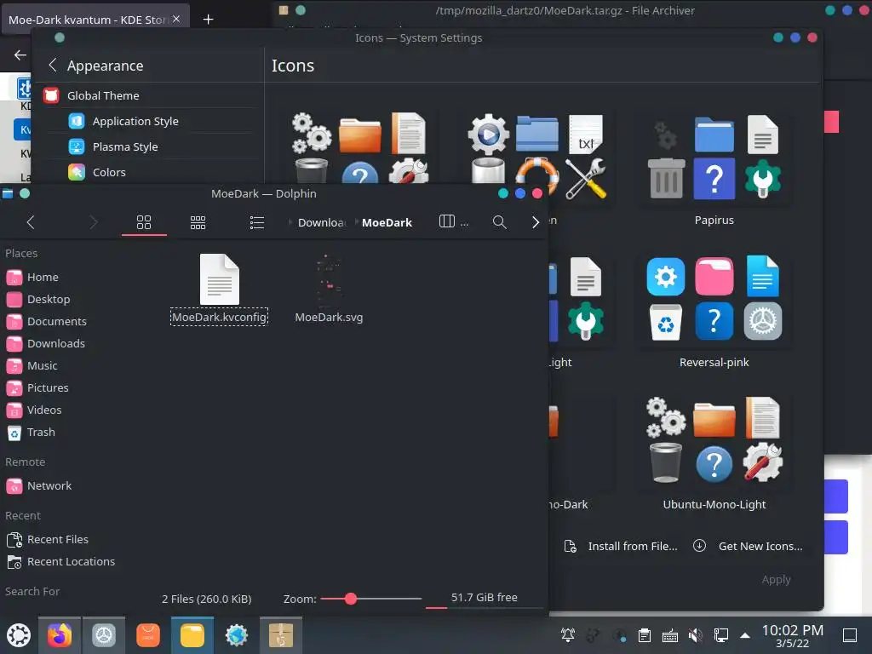The image size is (872, 654).
Task: Open the network tray icon
Action: click(x=720, y=635)
